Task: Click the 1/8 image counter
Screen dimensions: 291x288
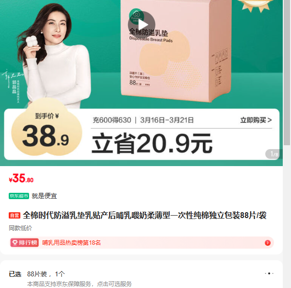Action: tap(274, 154)
